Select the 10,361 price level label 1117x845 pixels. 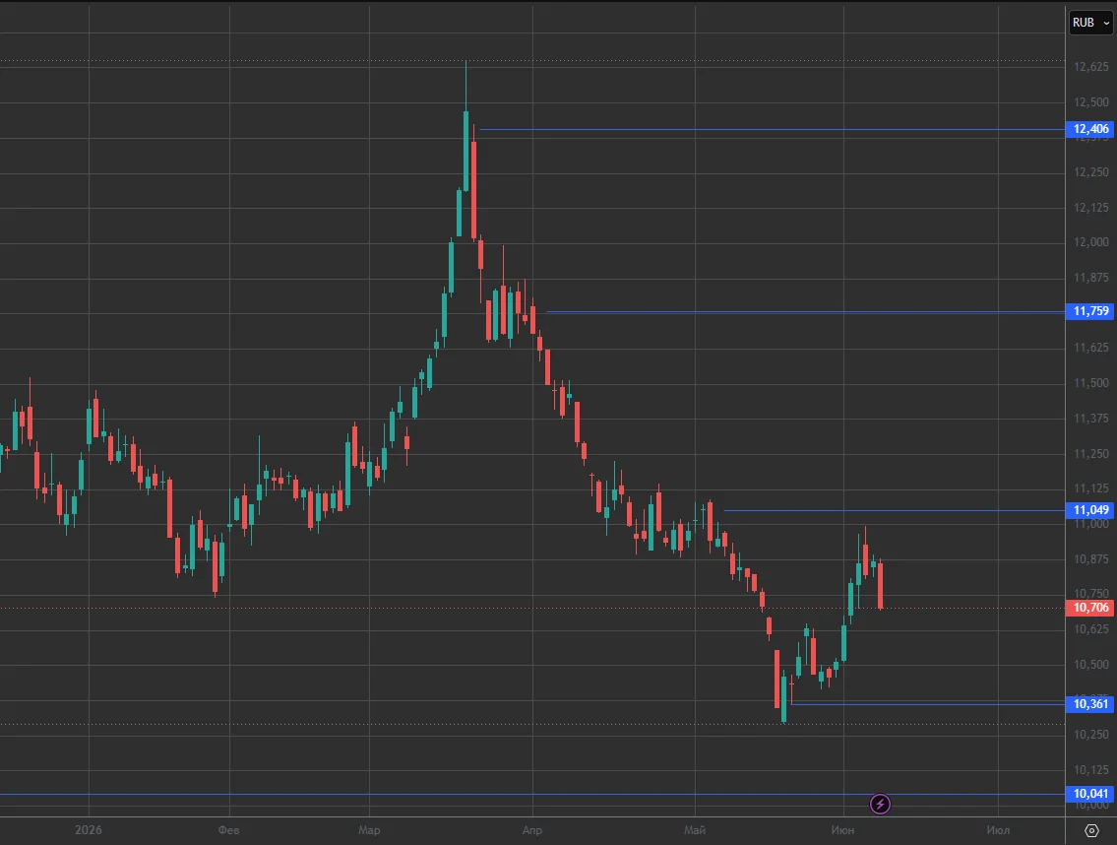coord(1089,704)
